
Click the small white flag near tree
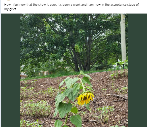[x=34, y=71]
